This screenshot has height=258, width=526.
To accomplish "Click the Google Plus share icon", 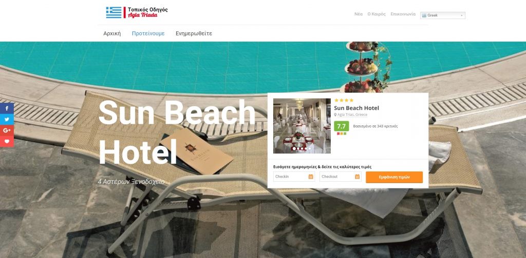I will [x=7, y=131].
